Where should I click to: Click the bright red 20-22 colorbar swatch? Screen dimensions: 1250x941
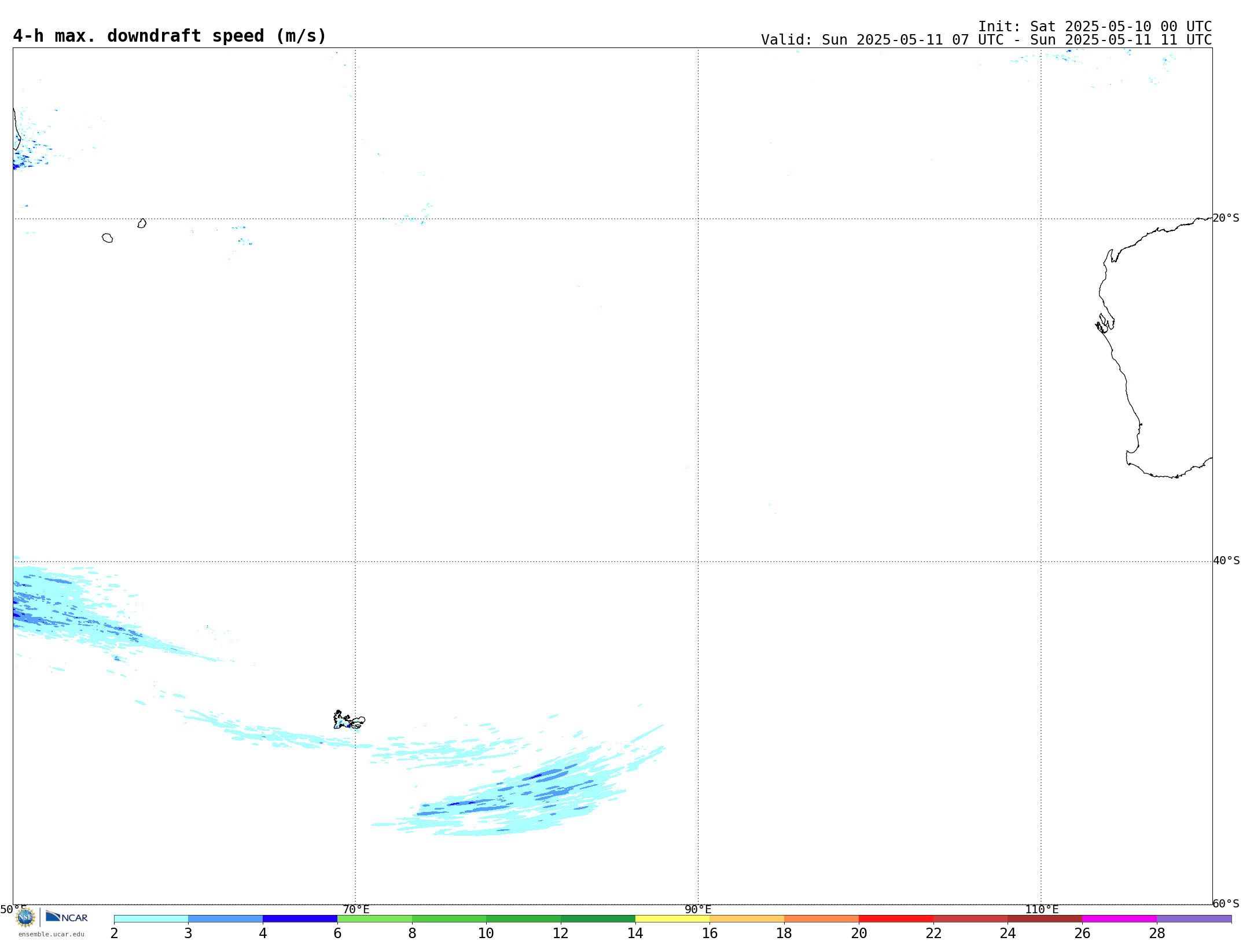(896, 918)
